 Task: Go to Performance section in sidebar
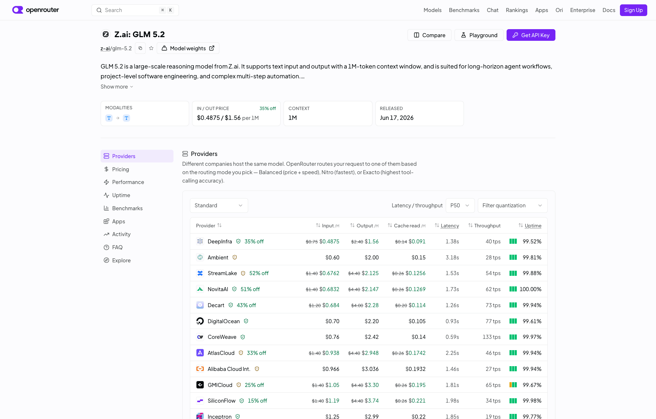point(137,182)
